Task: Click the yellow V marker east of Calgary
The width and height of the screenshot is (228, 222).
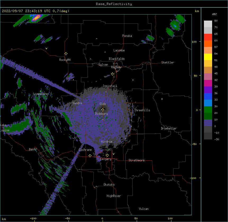Action: pos(113,154)
